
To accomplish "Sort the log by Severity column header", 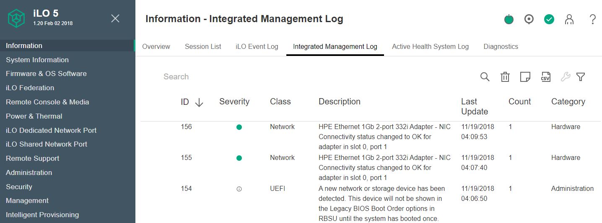I will (x=234, y=101).
